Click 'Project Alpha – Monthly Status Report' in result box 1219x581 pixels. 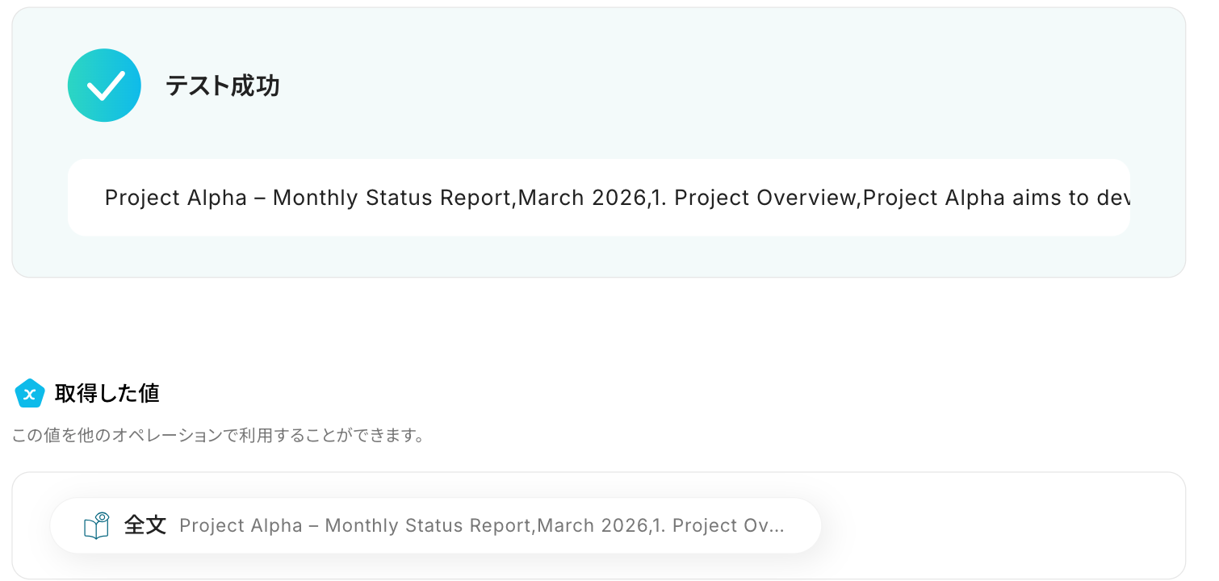coord(308,198)
